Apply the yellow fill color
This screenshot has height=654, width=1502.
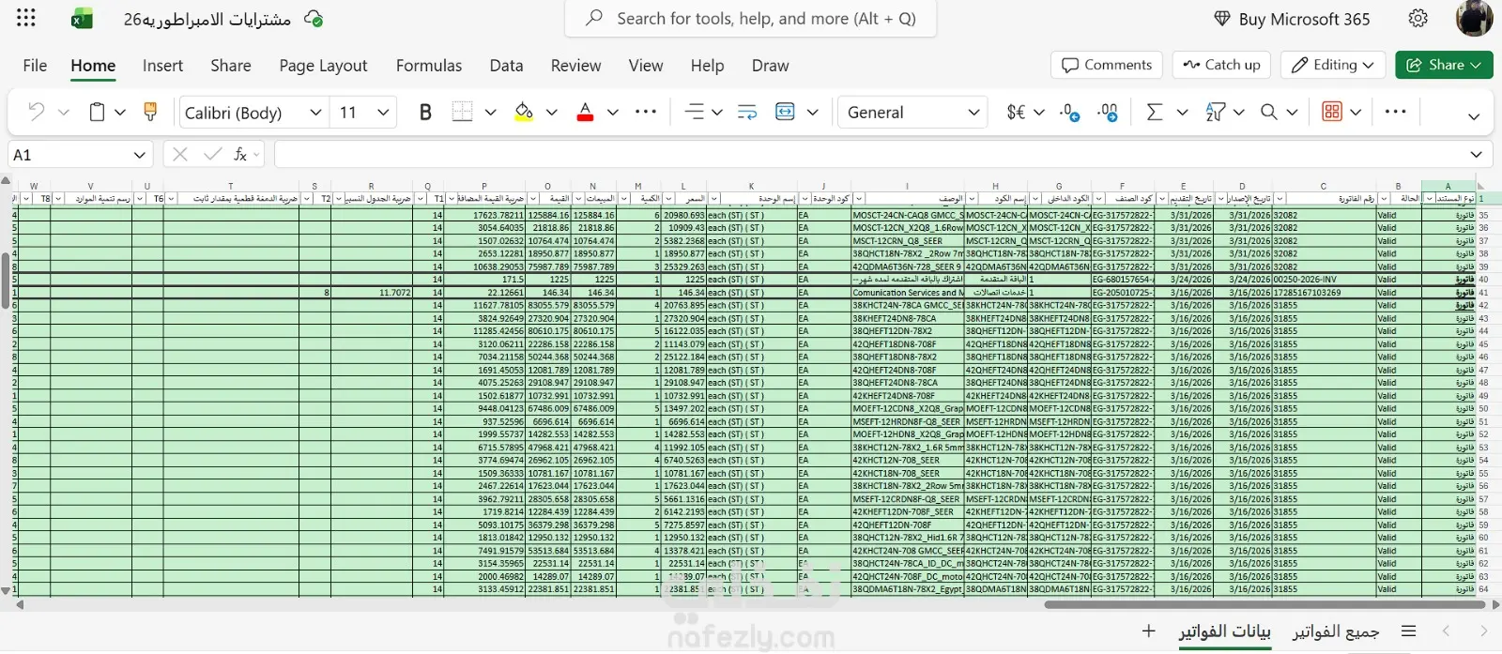[x=524, y=112]
